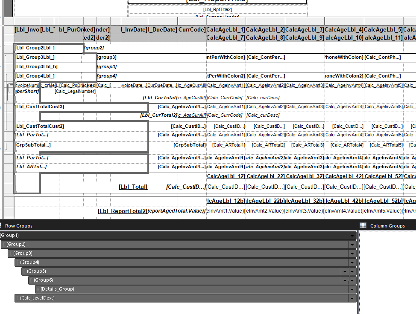Select the l_DueDate] header cell

163,30
